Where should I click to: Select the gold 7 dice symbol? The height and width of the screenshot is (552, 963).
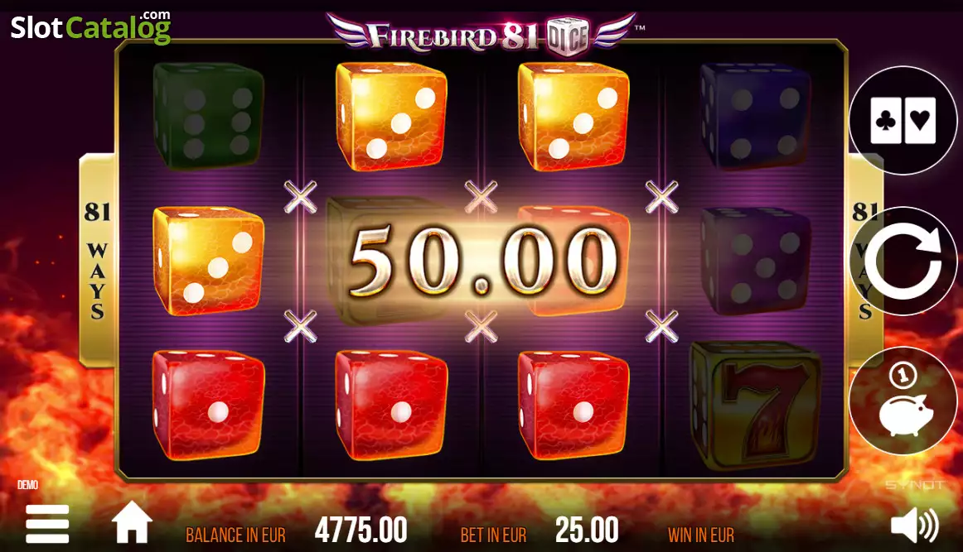click(756, 406)
